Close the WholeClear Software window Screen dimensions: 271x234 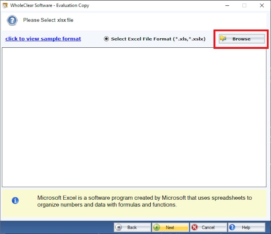tap(262, 5)
